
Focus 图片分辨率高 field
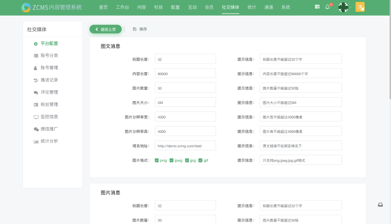(185, 131)
